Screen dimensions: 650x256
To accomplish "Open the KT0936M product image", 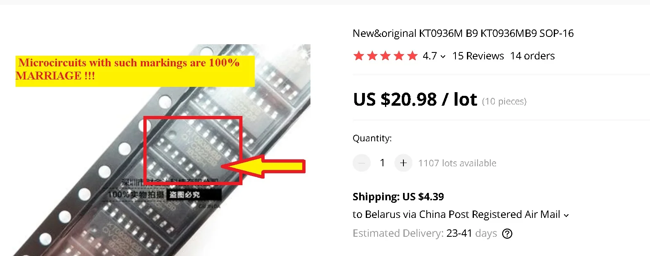I will 162,150.
